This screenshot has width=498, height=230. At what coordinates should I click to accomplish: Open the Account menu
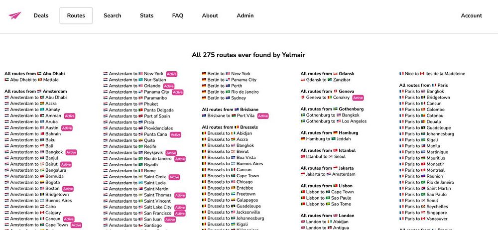471,15
